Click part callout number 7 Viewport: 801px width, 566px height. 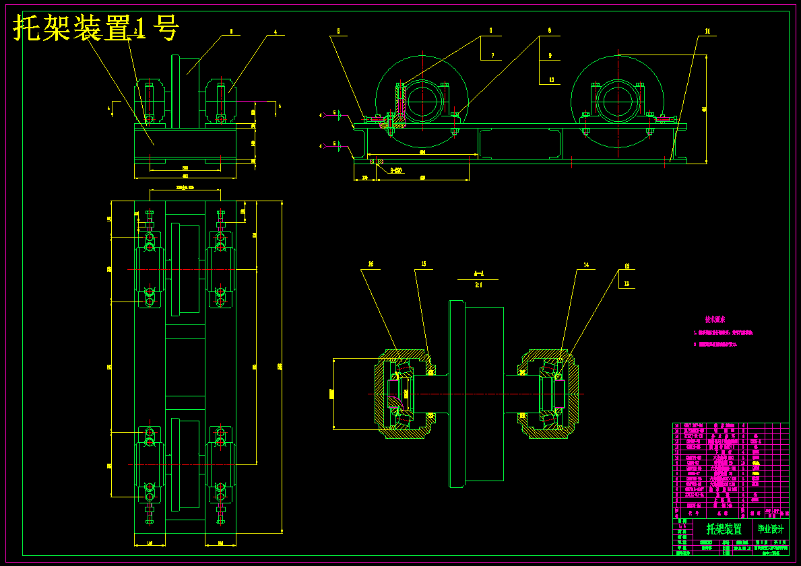point(493,56)
